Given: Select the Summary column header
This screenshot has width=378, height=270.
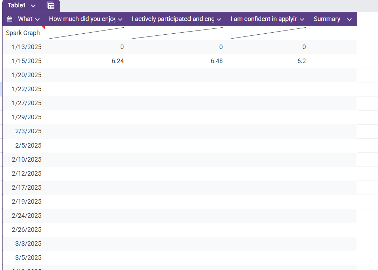Looking at the screenshot, I should (x=327, y=19).
